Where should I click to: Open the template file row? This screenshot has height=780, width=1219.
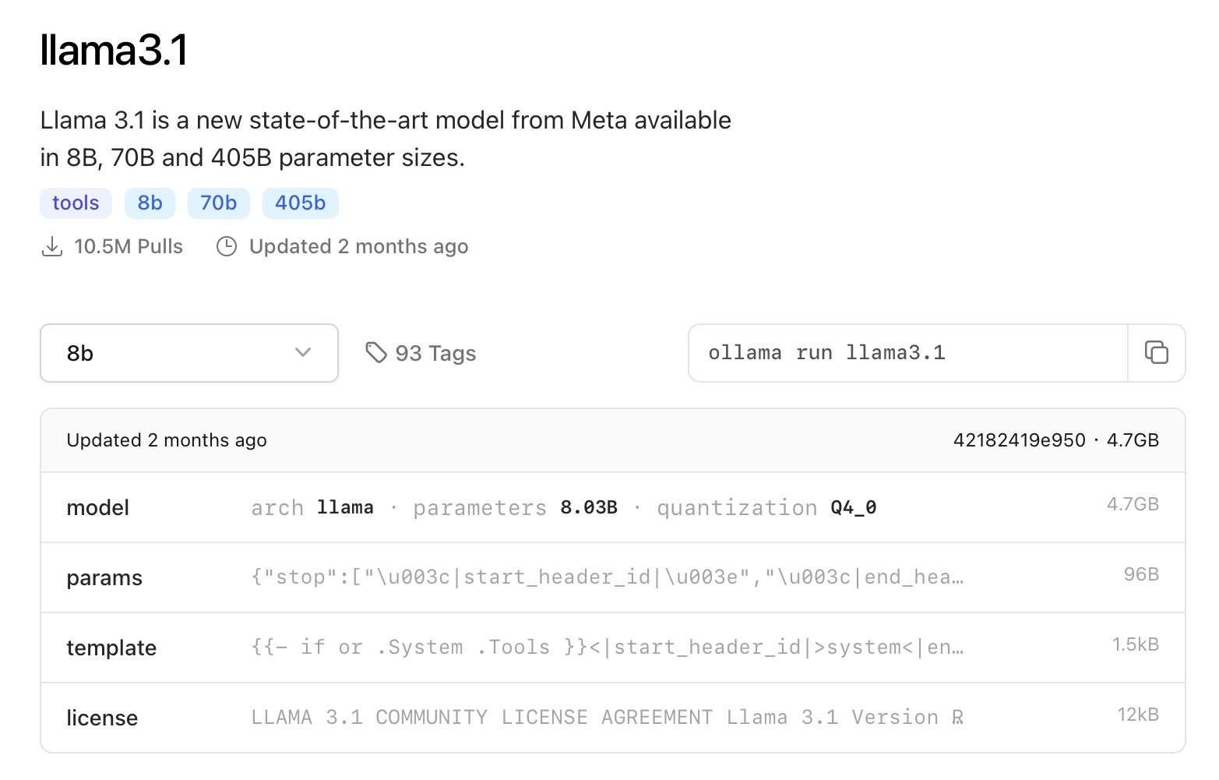[613, 648]
